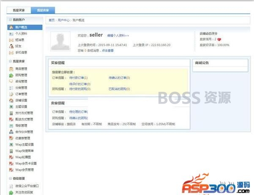The width and height of the screenshot is (254, 195).
Task: Click the green 团购管理 icon
Action: [11, 75]
